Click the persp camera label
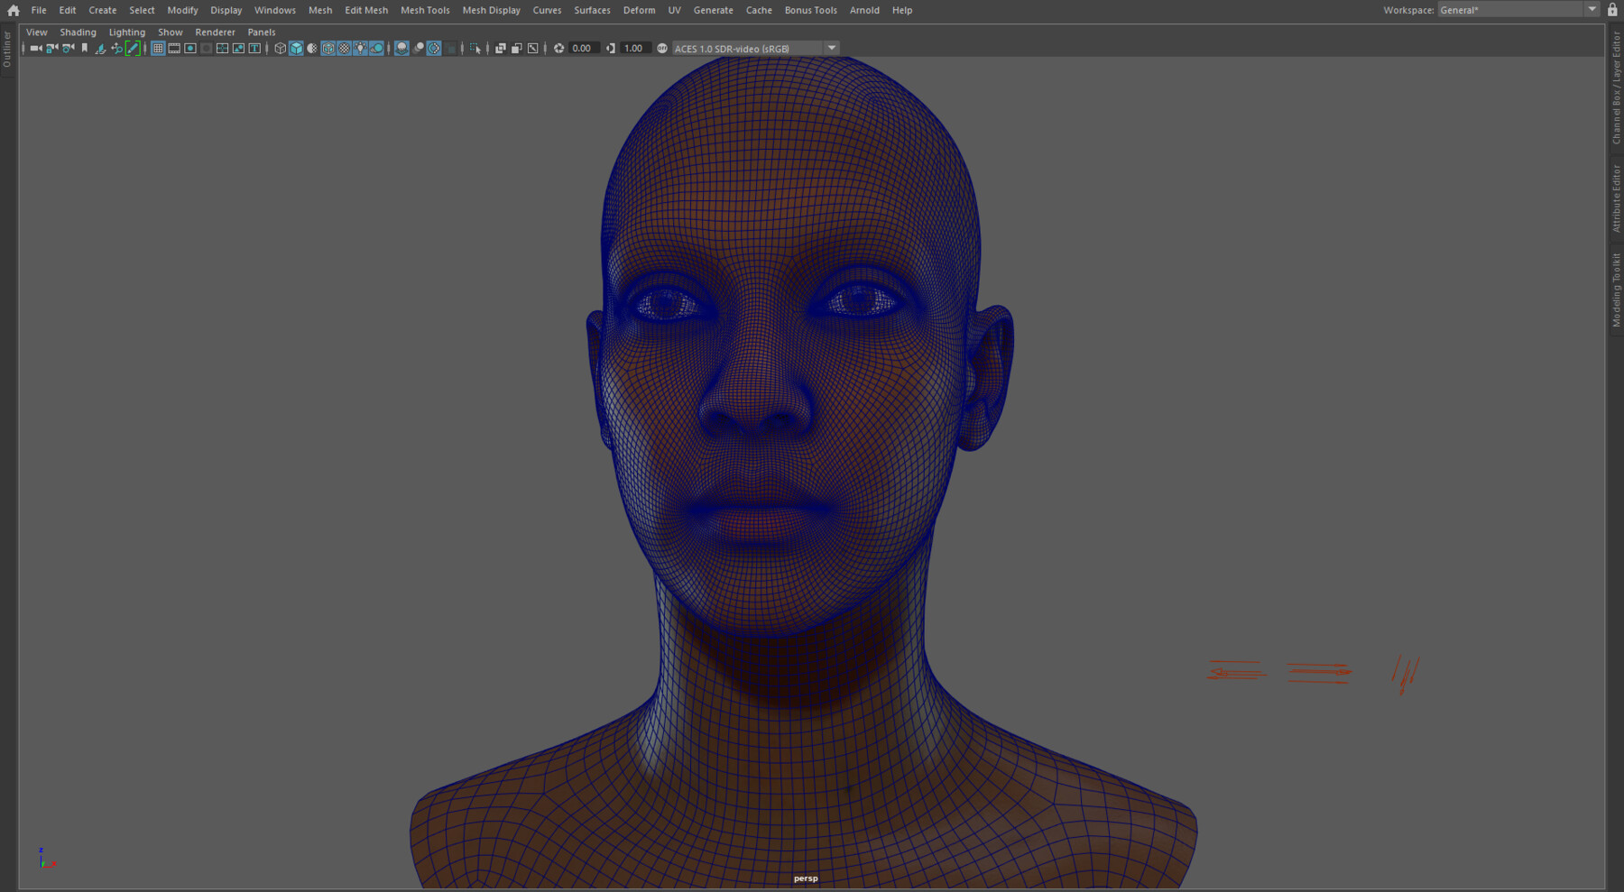Image resolution: width=1624 pixels, height=892 pixels. tap(806, 878)
